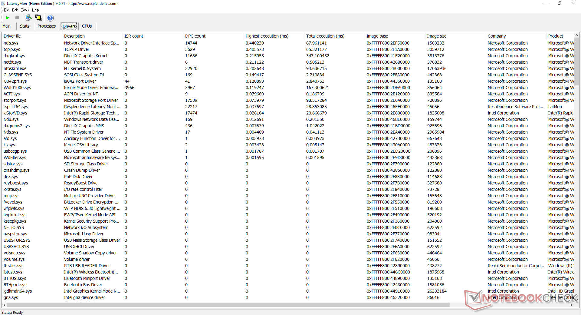The image size is (581, 315).
Task: Select the storport.sys driver row
Action: click(x=288, y=100)
